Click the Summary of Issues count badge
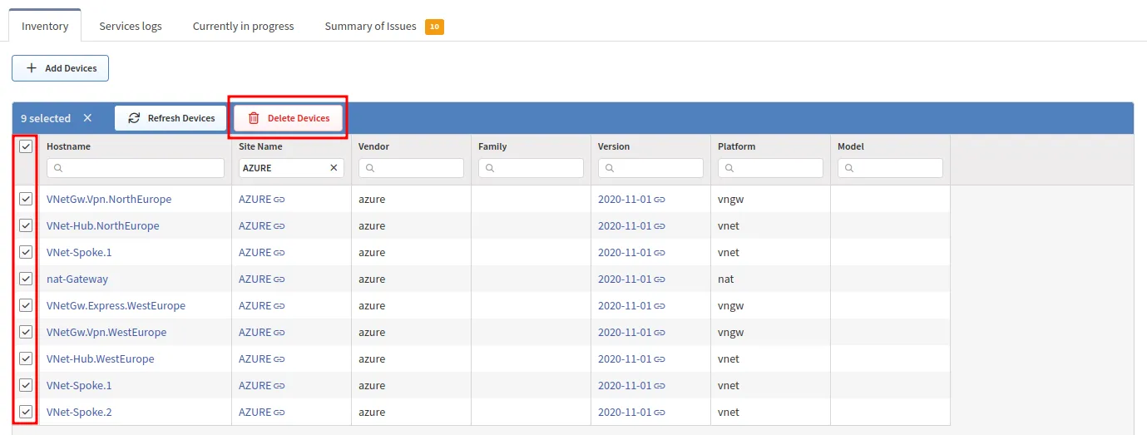This screenshot has height=435, width=1147. tap(434, 27)
